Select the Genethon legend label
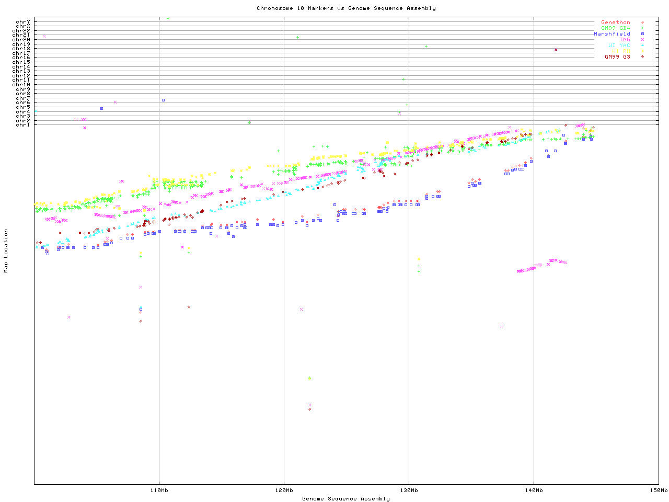 pyautogui.click(x=615, y=22)
